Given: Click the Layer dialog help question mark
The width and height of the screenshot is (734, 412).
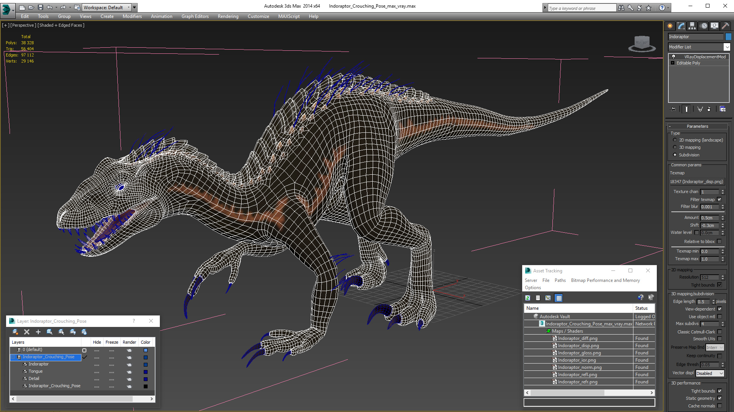Looking at the screenshot, I should point(134,321).
